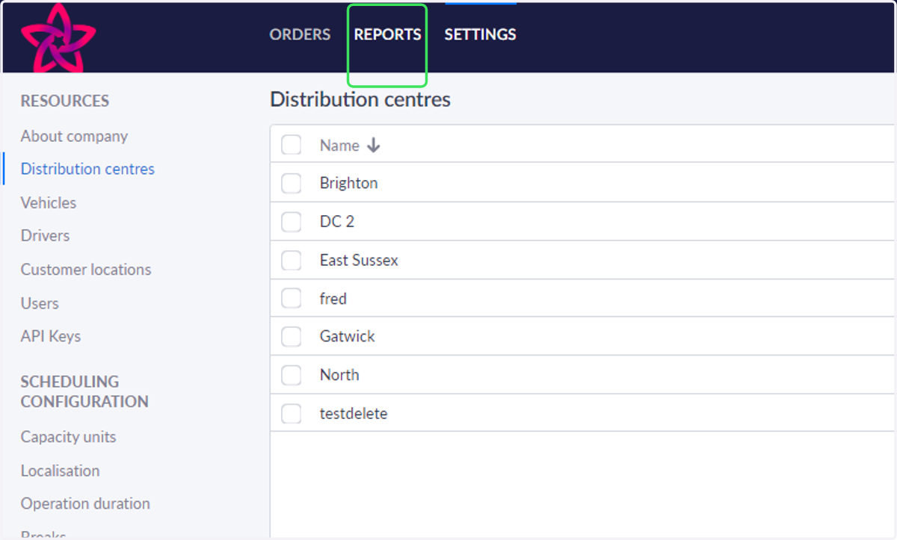This screenshot has height=540, width=897.
Task: Check the DC 2 row checkbox
Action: pyautogui.click(x=292, y=222)
